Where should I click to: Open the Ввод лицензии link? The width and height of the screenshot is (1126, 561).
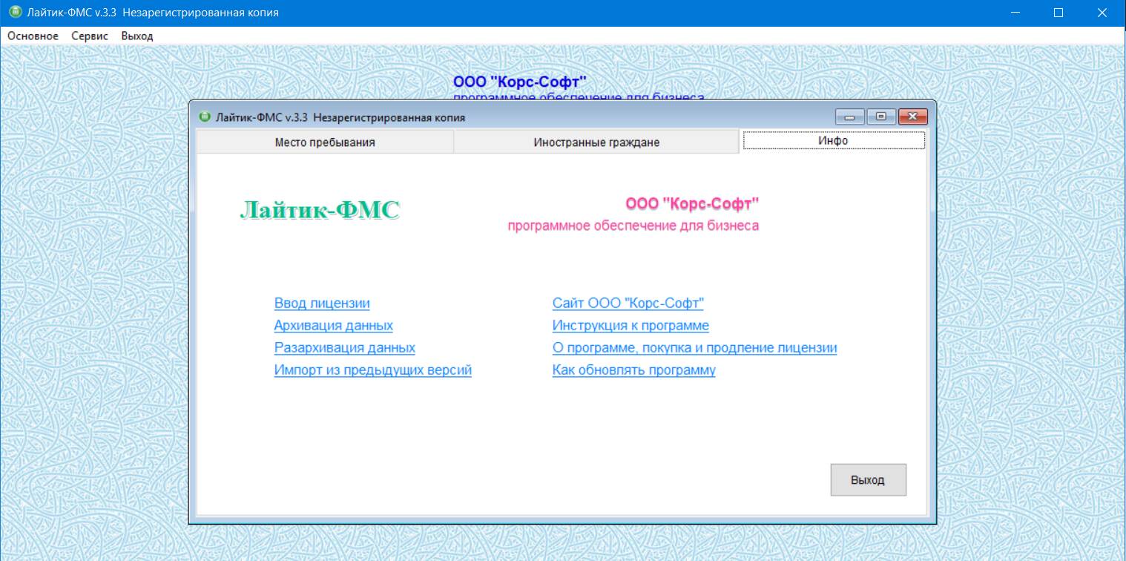[x=322, y=304]
